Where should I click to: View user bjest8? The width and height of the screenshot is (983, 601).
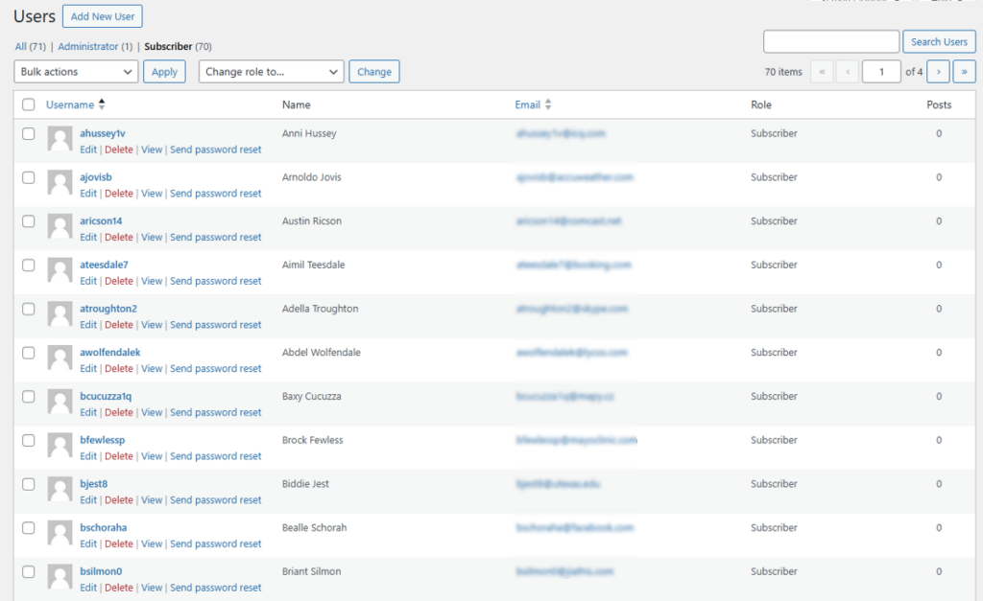152,500
